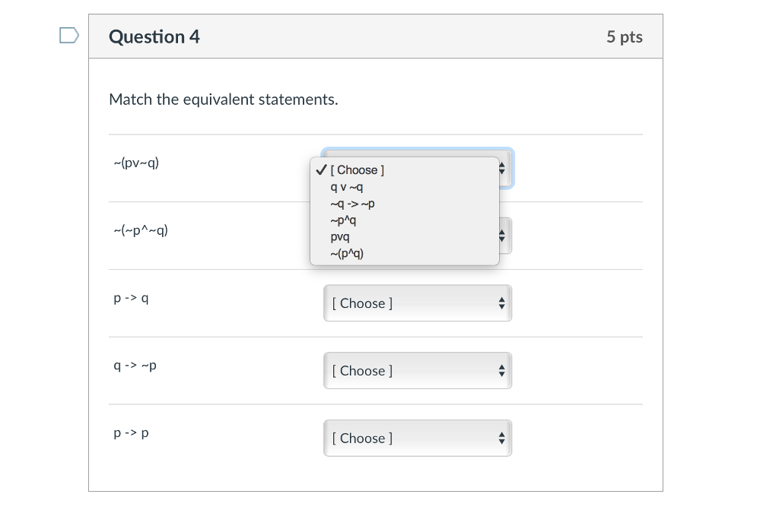This screenshot has height=529, width=779.
Task: Open the p -> p answer dropdown
Action: (418, 438)
